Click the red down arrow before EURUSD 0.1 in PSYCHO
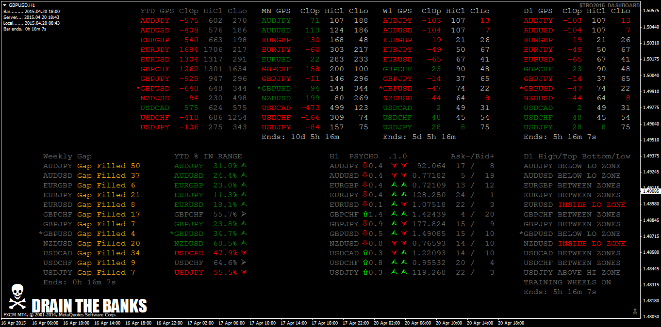This screenshot has height=327, width=661. (x=365, y=204)
